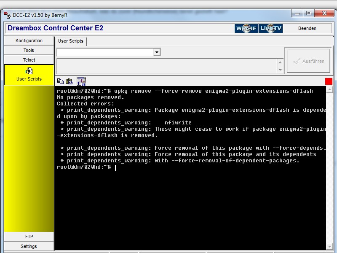Switch to the Telnet section
The width and height of the screenshot is (337, 253).
(29, 60)
